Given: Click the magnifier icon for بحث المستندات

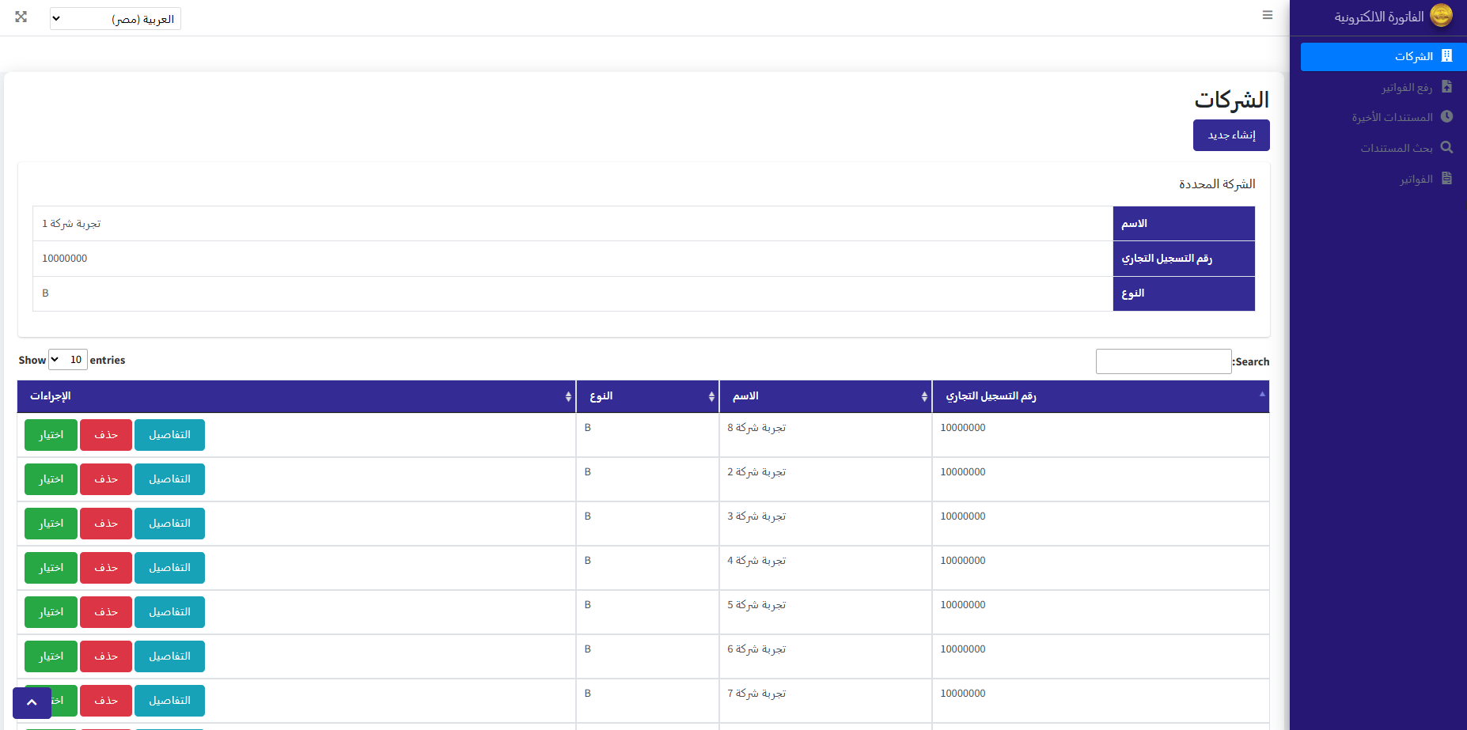Looking at the screenshot, I should point(1447,147).
